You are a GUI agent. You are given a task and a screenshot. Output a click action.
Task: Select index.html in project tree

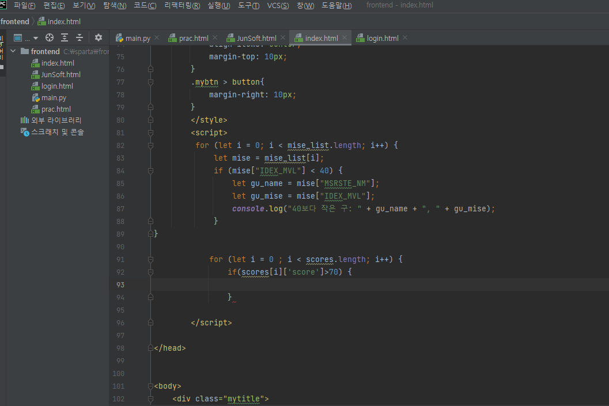pos(58,63)
